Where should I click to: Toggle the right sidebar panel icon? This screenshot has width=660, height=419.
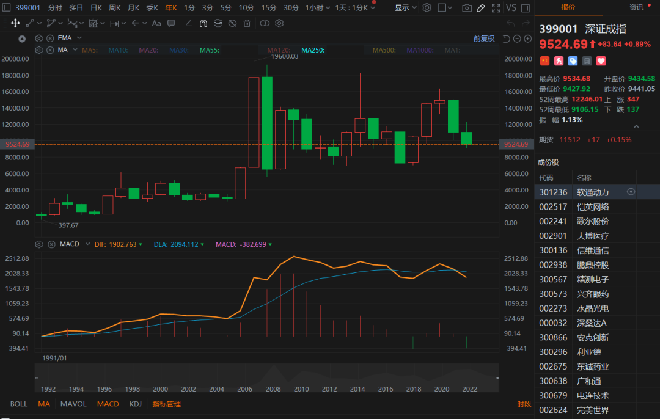[526, 8]
